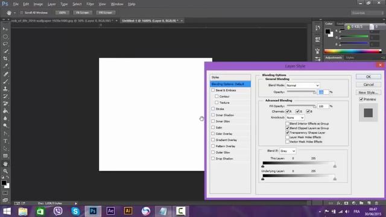Click the new group folder icon

pos(361,203)
